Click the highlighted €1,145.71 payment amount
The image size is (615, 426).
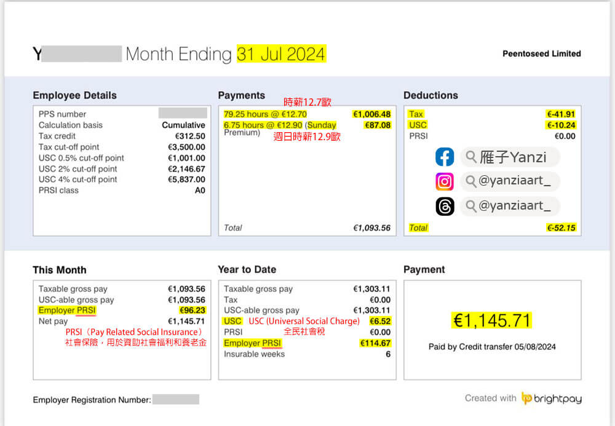tap(492, 320)
